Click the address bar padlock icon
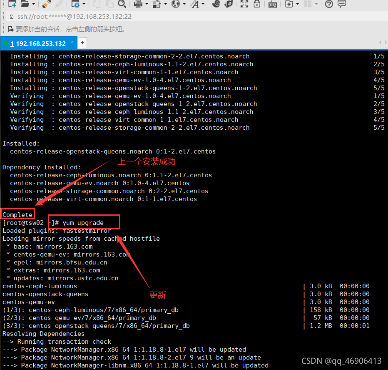Screen dimensions: 388x370 [11, 17]
